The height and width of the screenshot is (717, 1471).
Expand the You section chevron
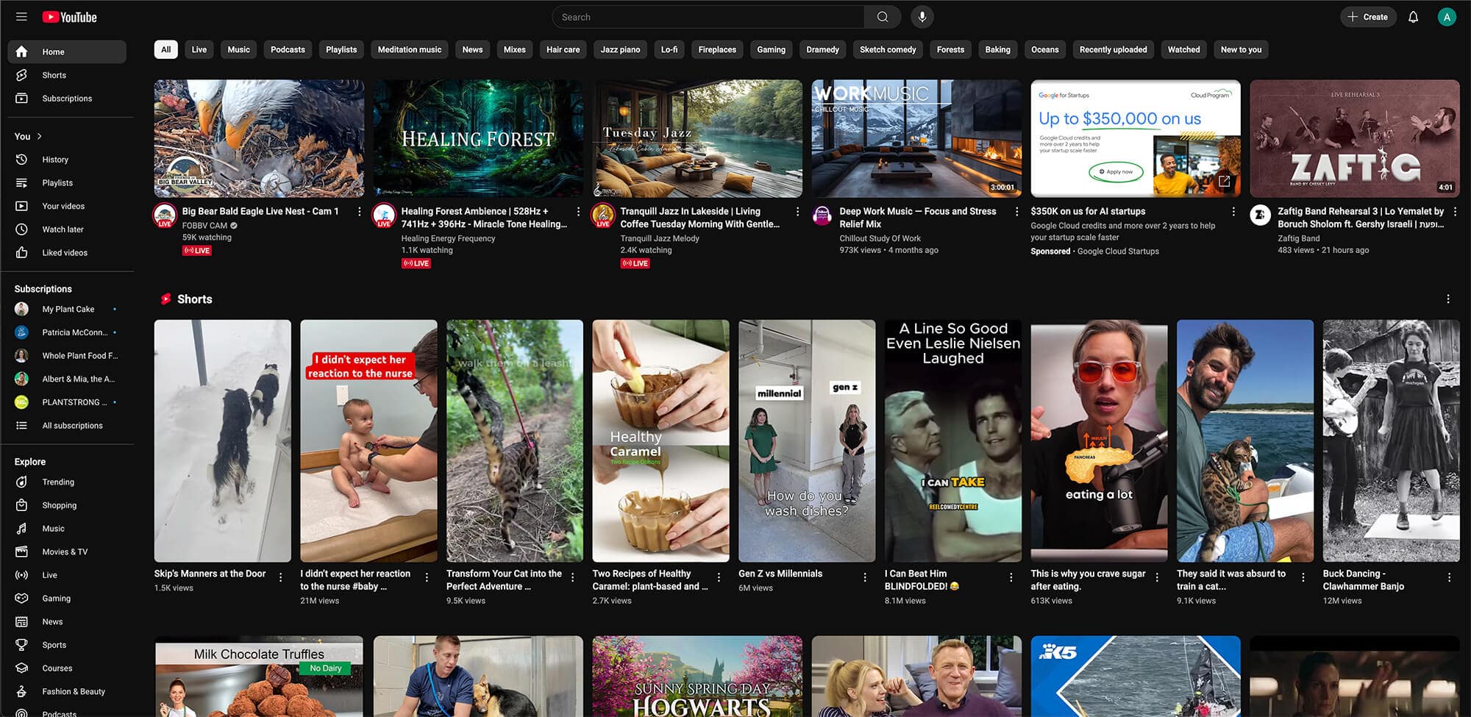click(x=40, y=136)
